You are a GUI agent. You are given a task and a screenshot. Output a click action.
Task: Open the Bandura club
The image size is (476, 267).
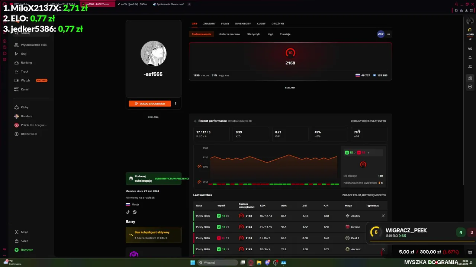click(x=23, y=116)
